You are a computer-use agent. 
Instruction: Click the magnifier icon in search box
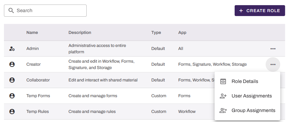11,11
